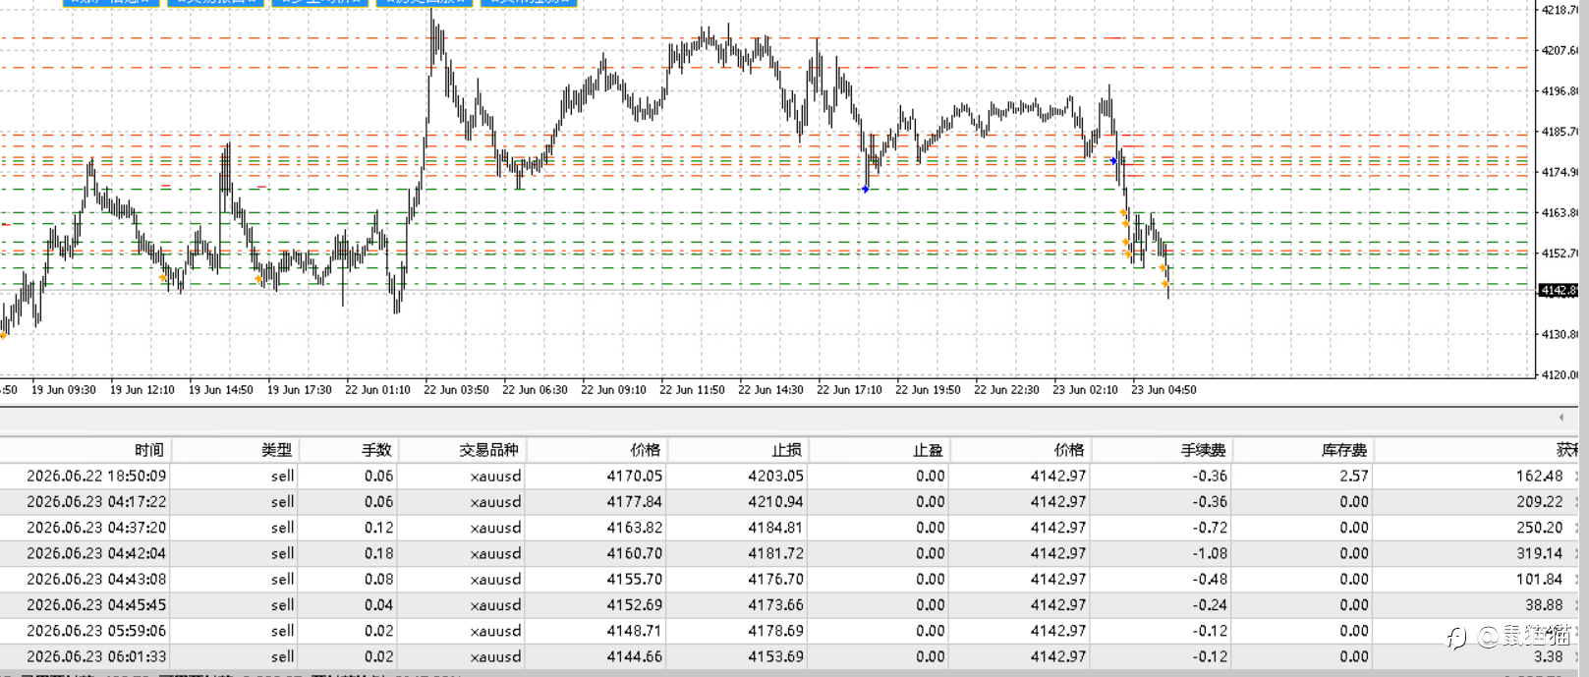Click the scroll-left arrow above the trade table

click(1561, 417)
